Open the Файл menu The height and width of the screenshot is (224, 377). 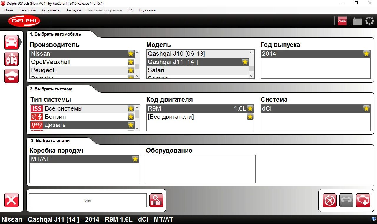point(9,10)
